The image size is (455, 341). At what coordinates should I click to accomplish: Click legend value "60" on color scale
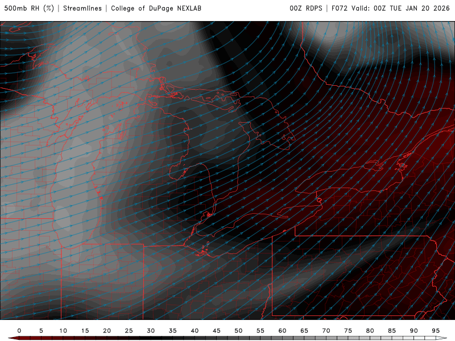tap(282, 331)
